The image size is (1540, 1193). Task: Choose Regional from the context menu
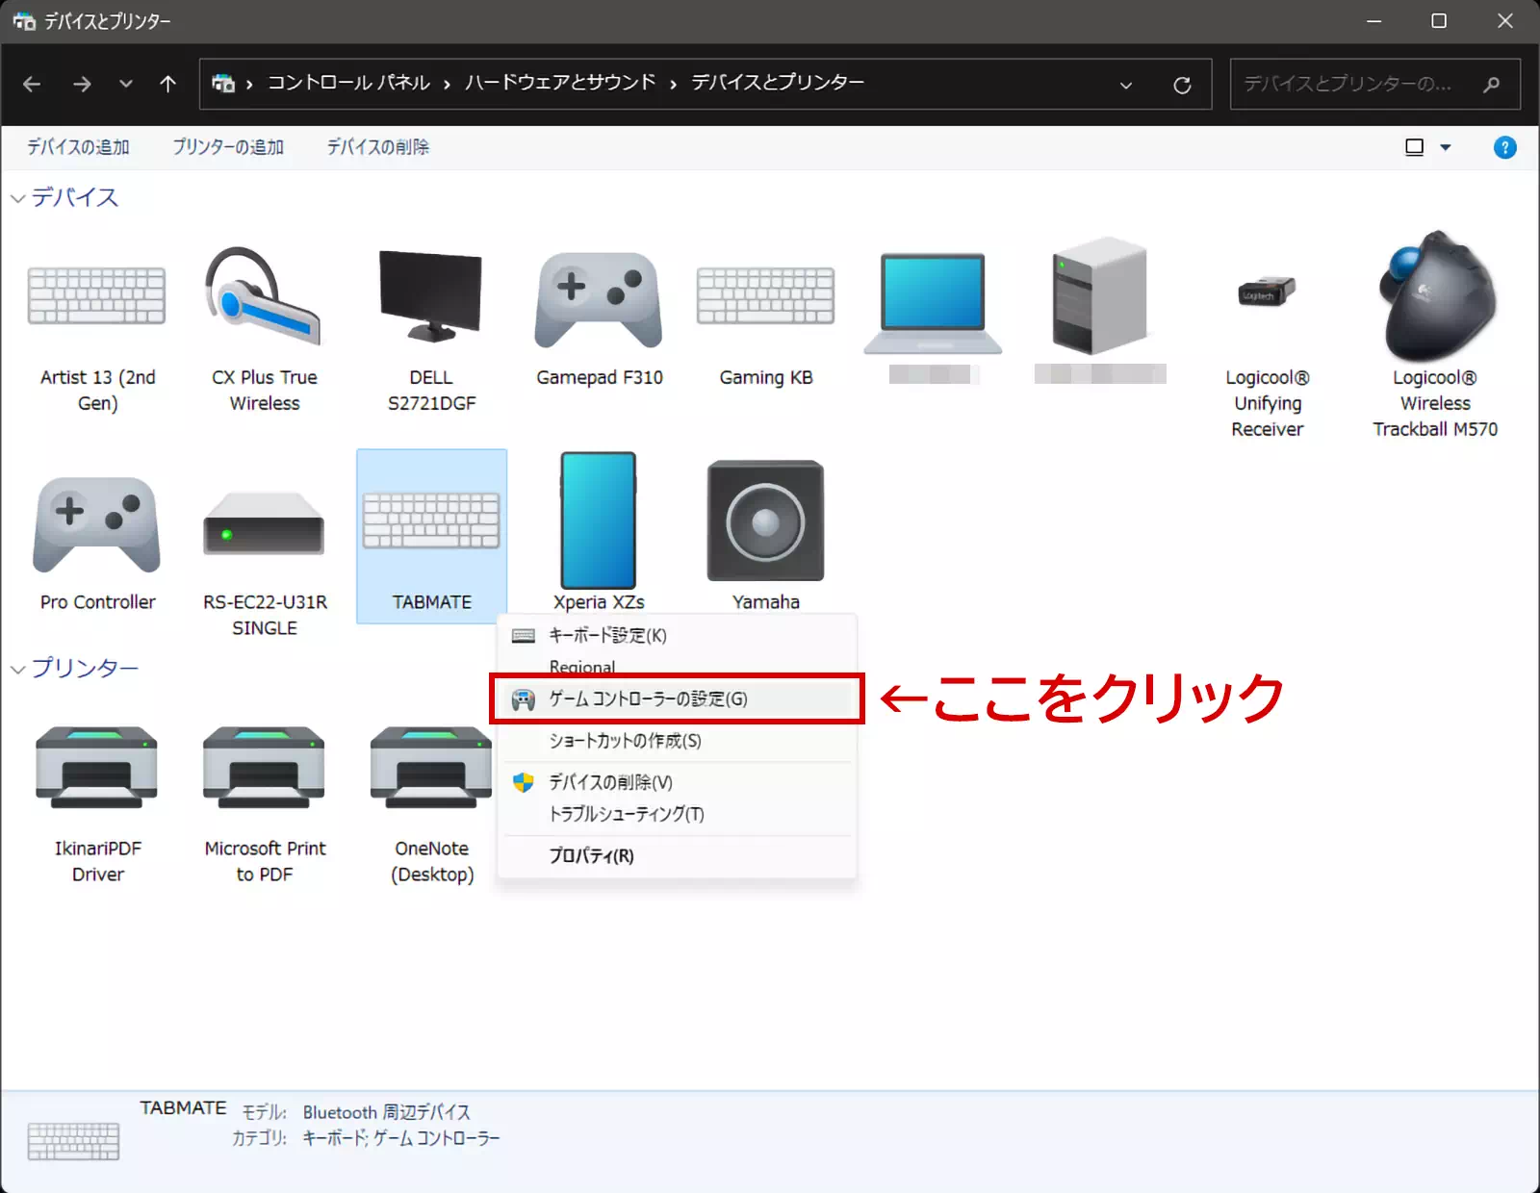coord(676,666)
